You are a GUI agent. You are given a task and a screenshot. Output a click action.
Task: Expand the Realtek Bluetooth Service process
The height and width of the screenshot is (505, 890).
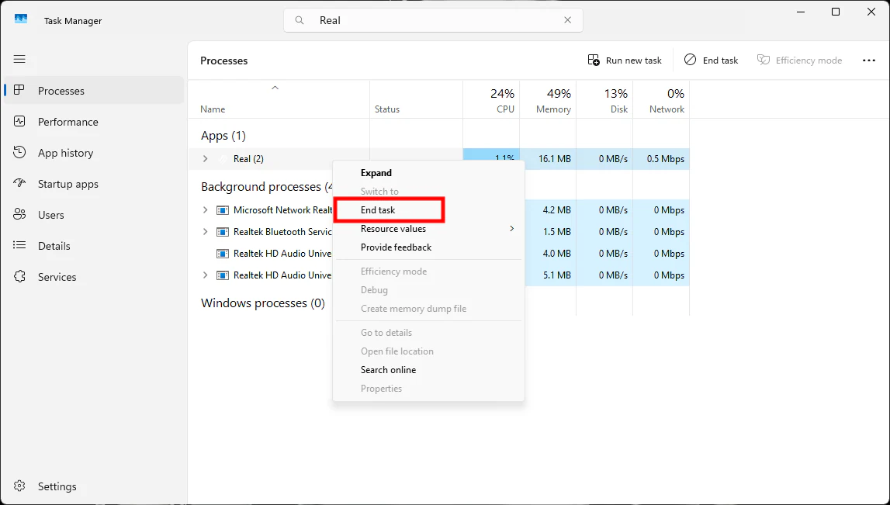(206, 231)
